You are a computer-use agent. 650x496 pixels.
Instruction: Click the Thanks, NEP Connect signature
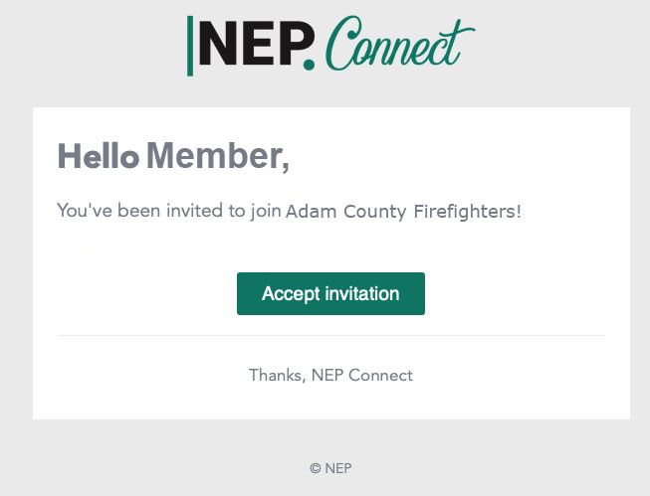coord(330,375)
